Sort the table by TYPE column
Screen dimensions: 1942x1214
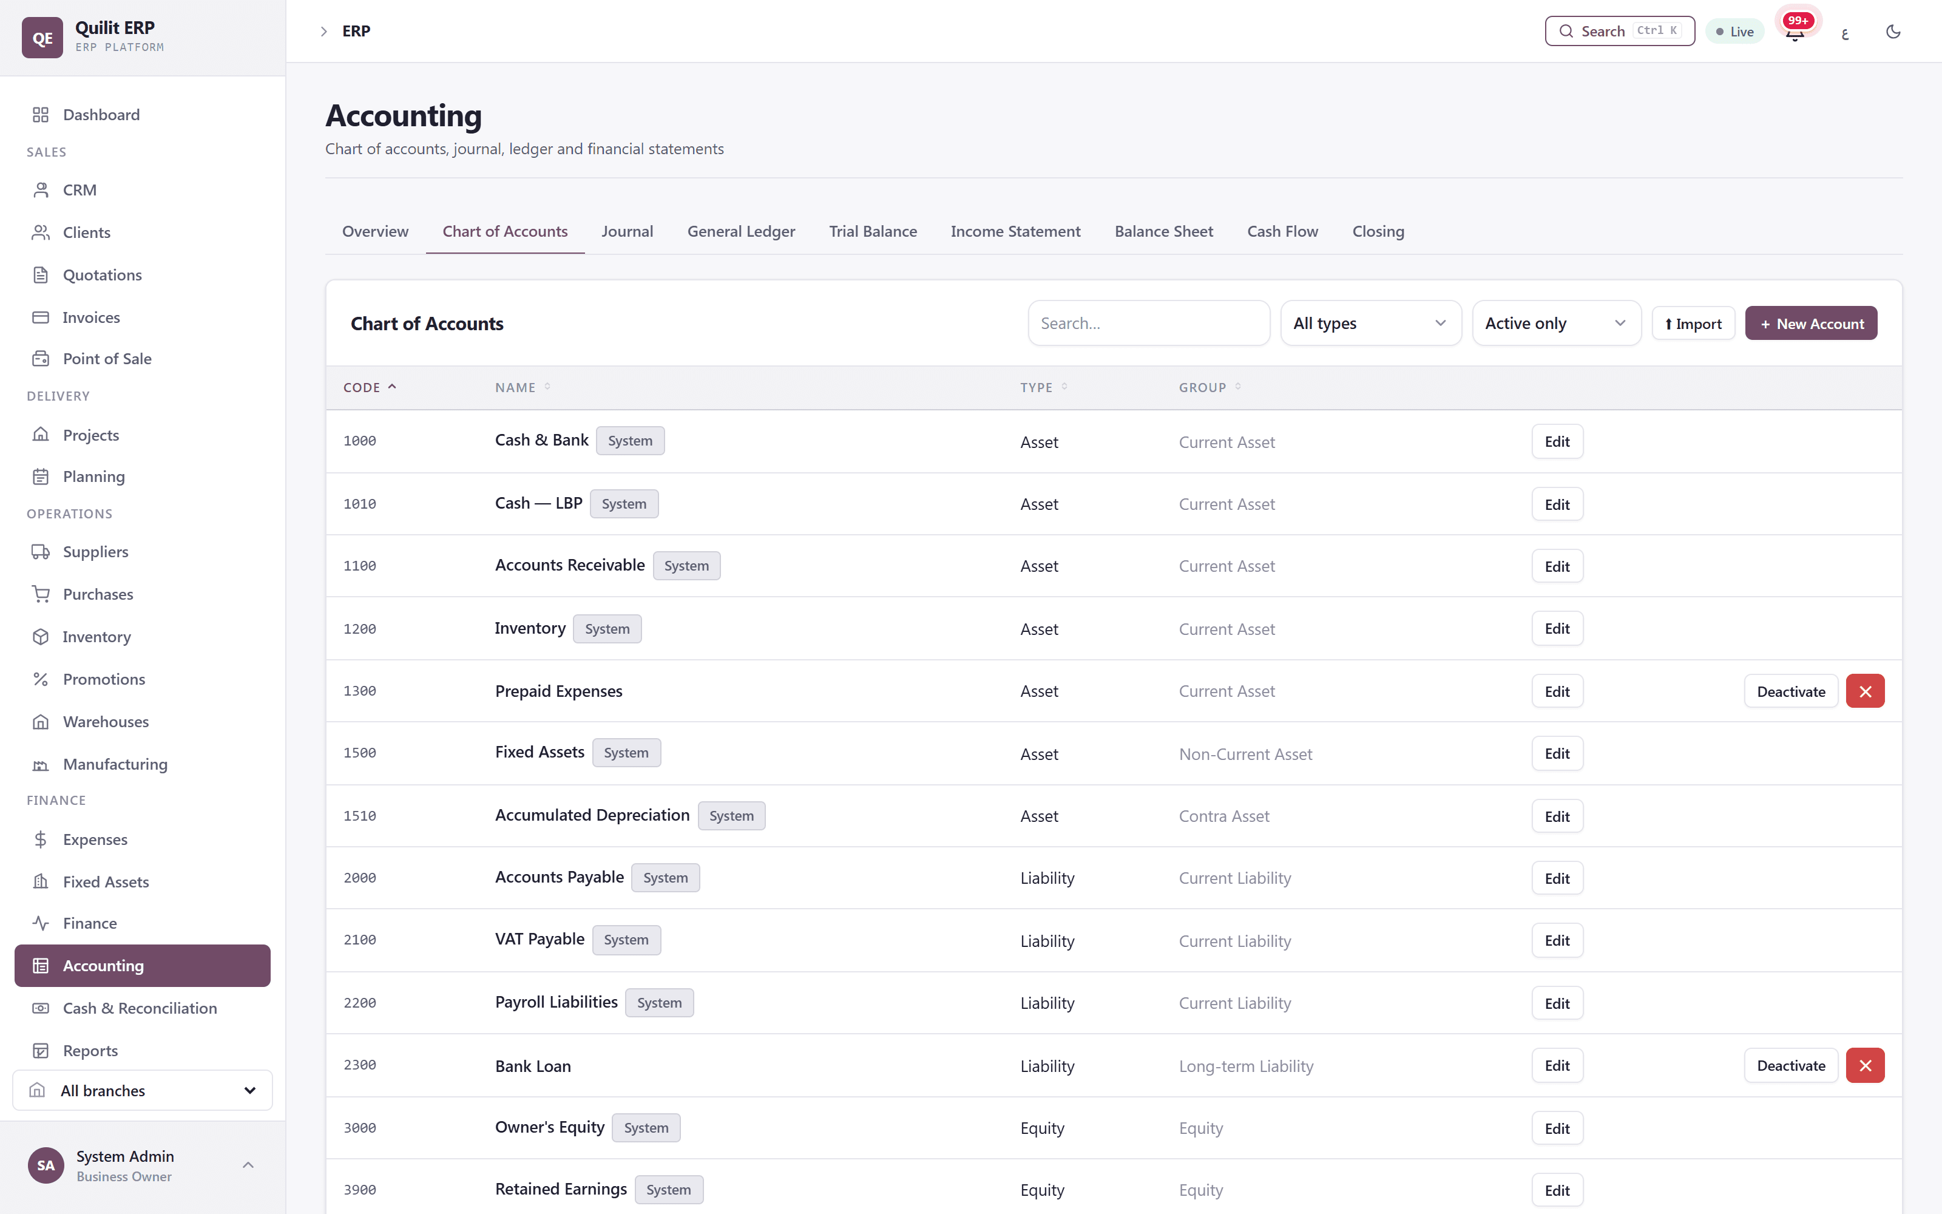pos(1044,387)
